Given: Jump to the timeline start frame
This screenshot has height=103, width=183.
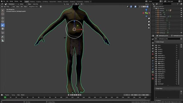Looking at the screenshot, I should [71, 95].
